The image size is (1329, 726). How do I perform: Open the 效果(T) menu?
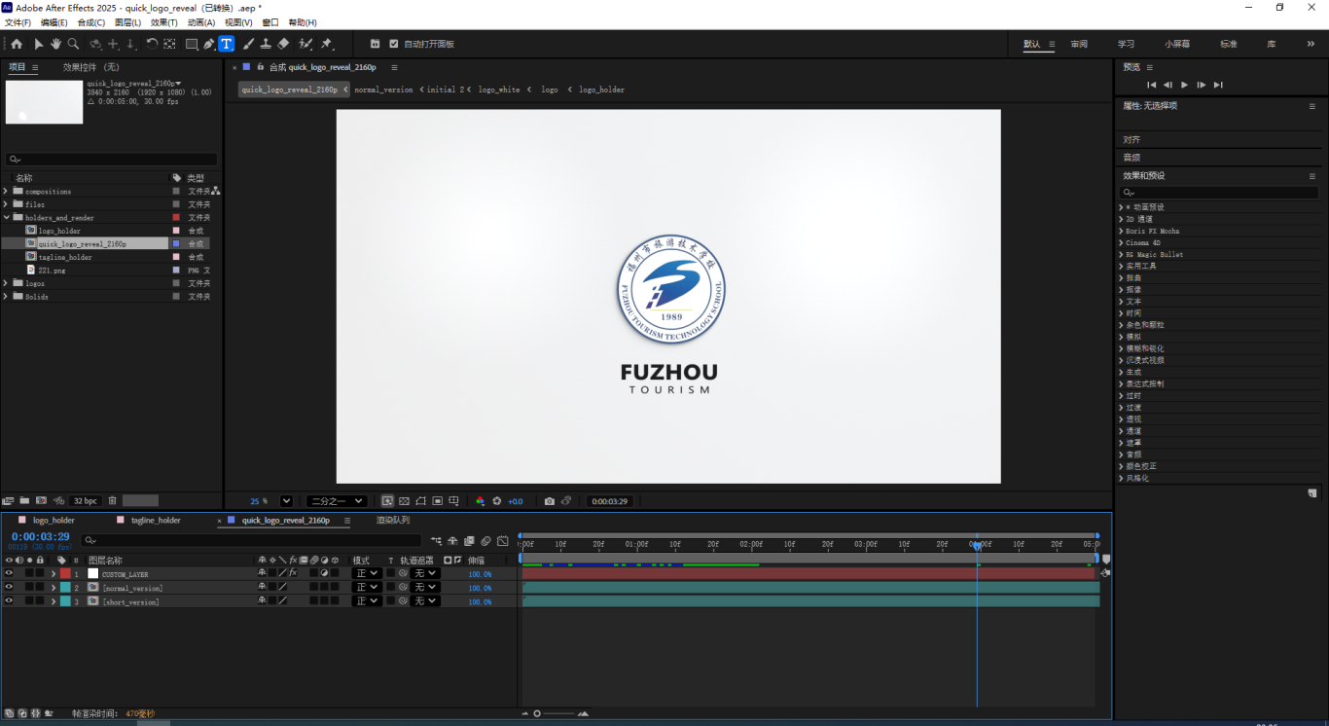tap(163, 22)
